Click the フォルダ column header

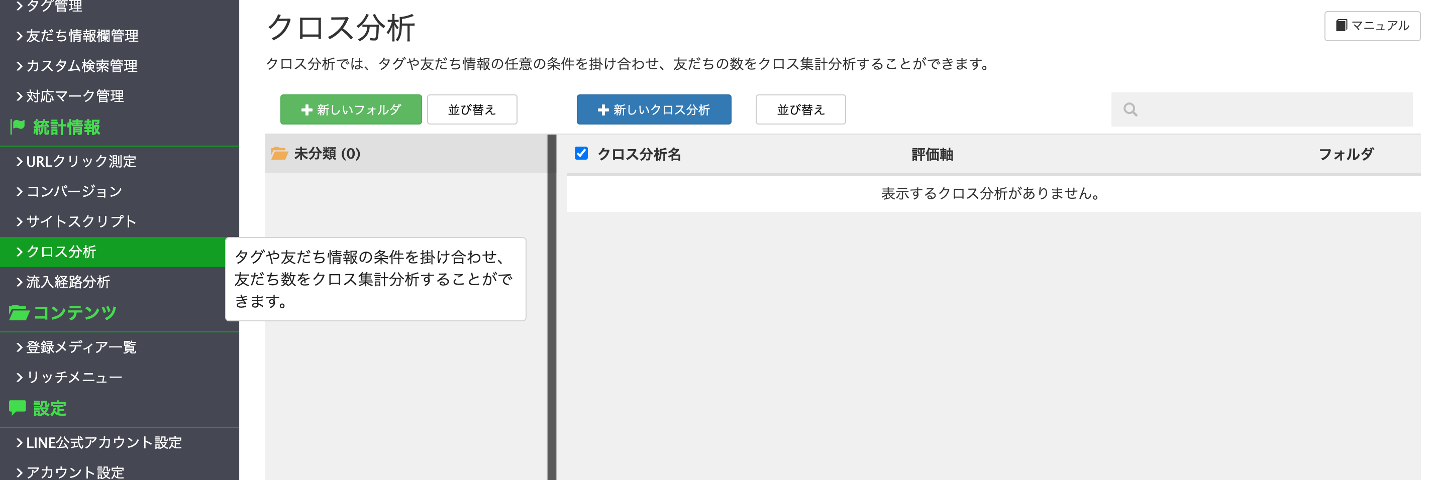tap(1346, 154)
